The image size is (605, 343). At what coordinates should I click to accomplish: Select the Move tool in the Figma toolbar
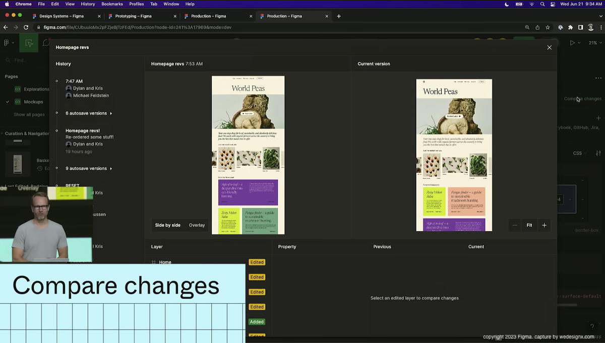coord(29,42)
